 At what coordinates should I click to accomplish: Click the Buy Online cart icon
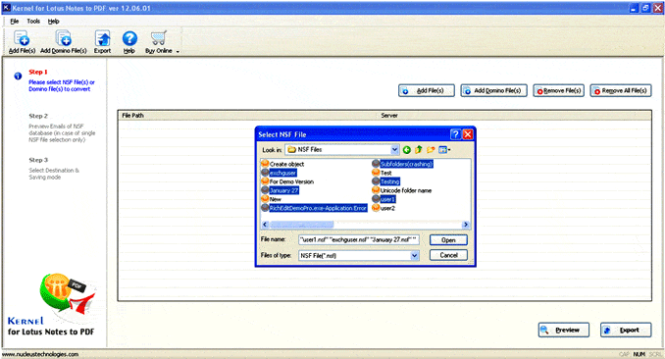(x=159, y=38)
